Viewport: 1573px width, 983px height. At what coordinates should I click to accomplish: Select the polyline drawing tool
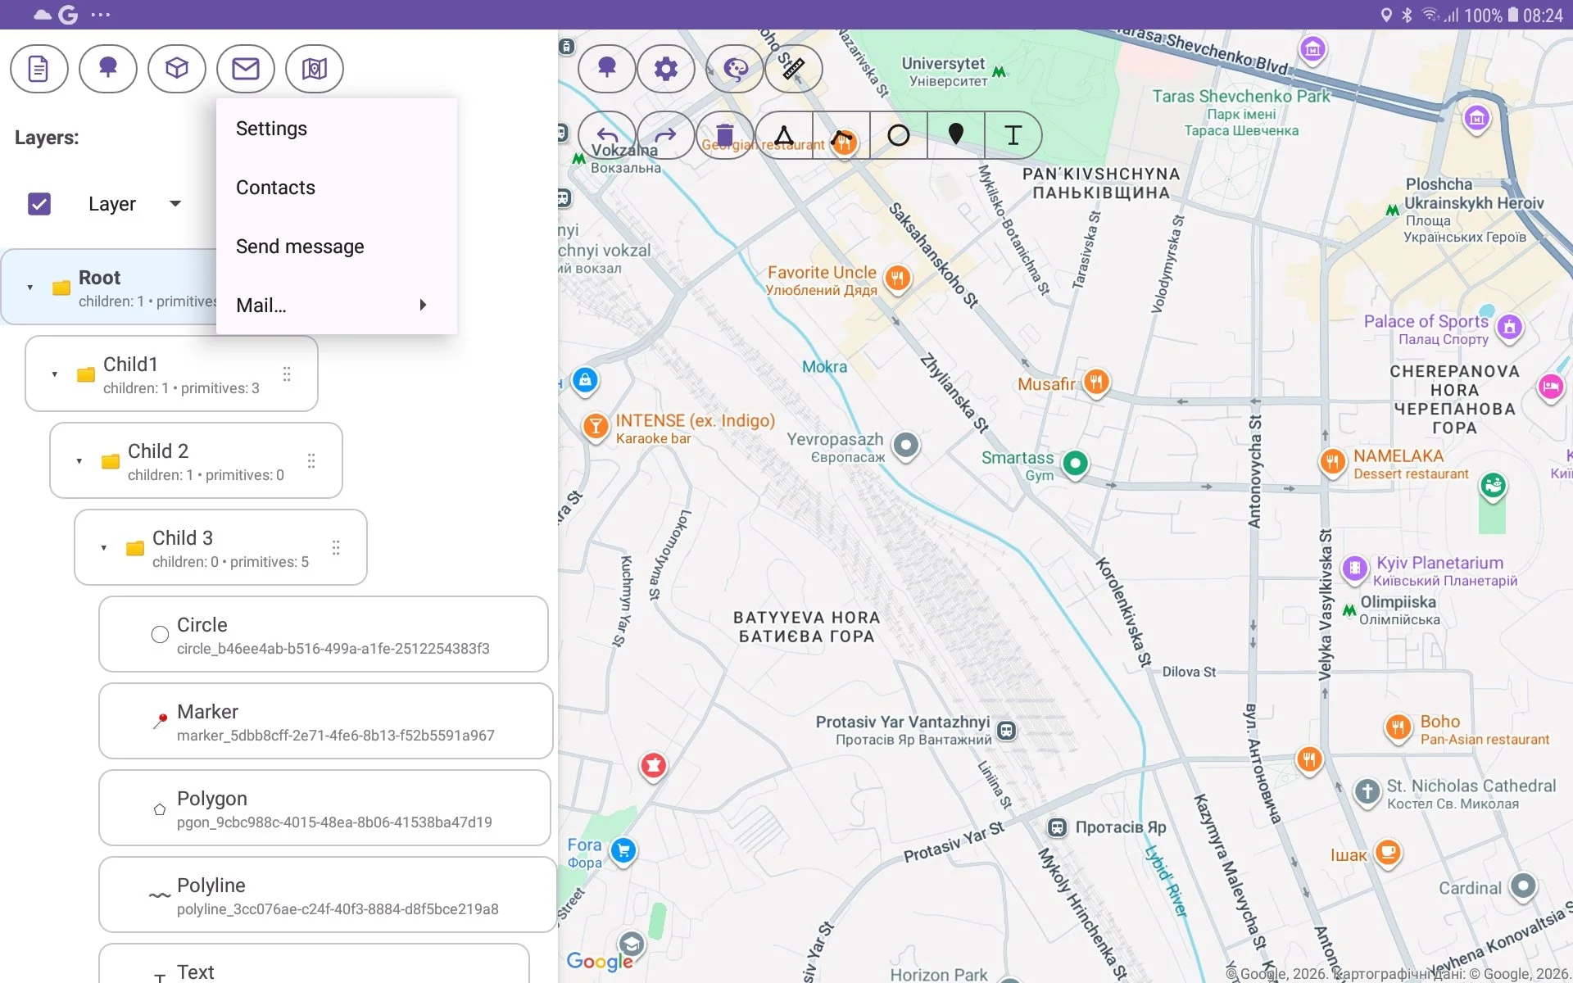841,135
